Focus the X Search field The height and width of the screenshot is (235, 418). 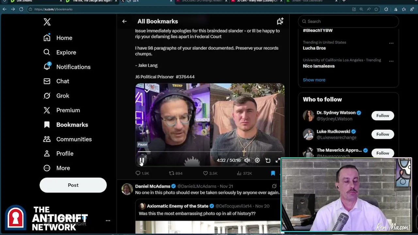(348, 21)
